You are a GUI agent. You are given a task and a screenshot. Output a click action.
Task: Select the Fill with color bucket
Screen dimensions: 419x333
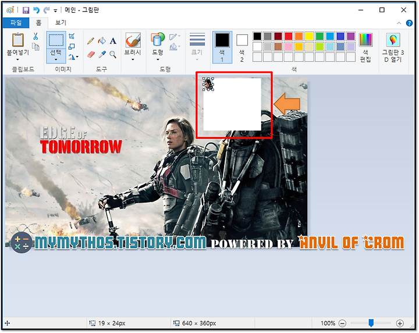[x=102, y=41]
